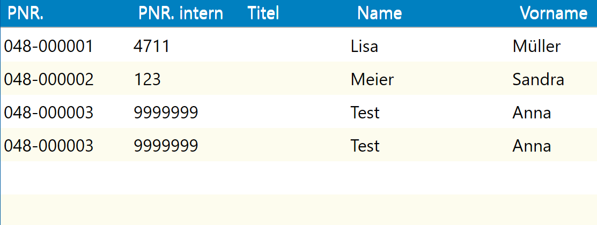Click the Sandra first-name cell

click(x=538, y=79)
